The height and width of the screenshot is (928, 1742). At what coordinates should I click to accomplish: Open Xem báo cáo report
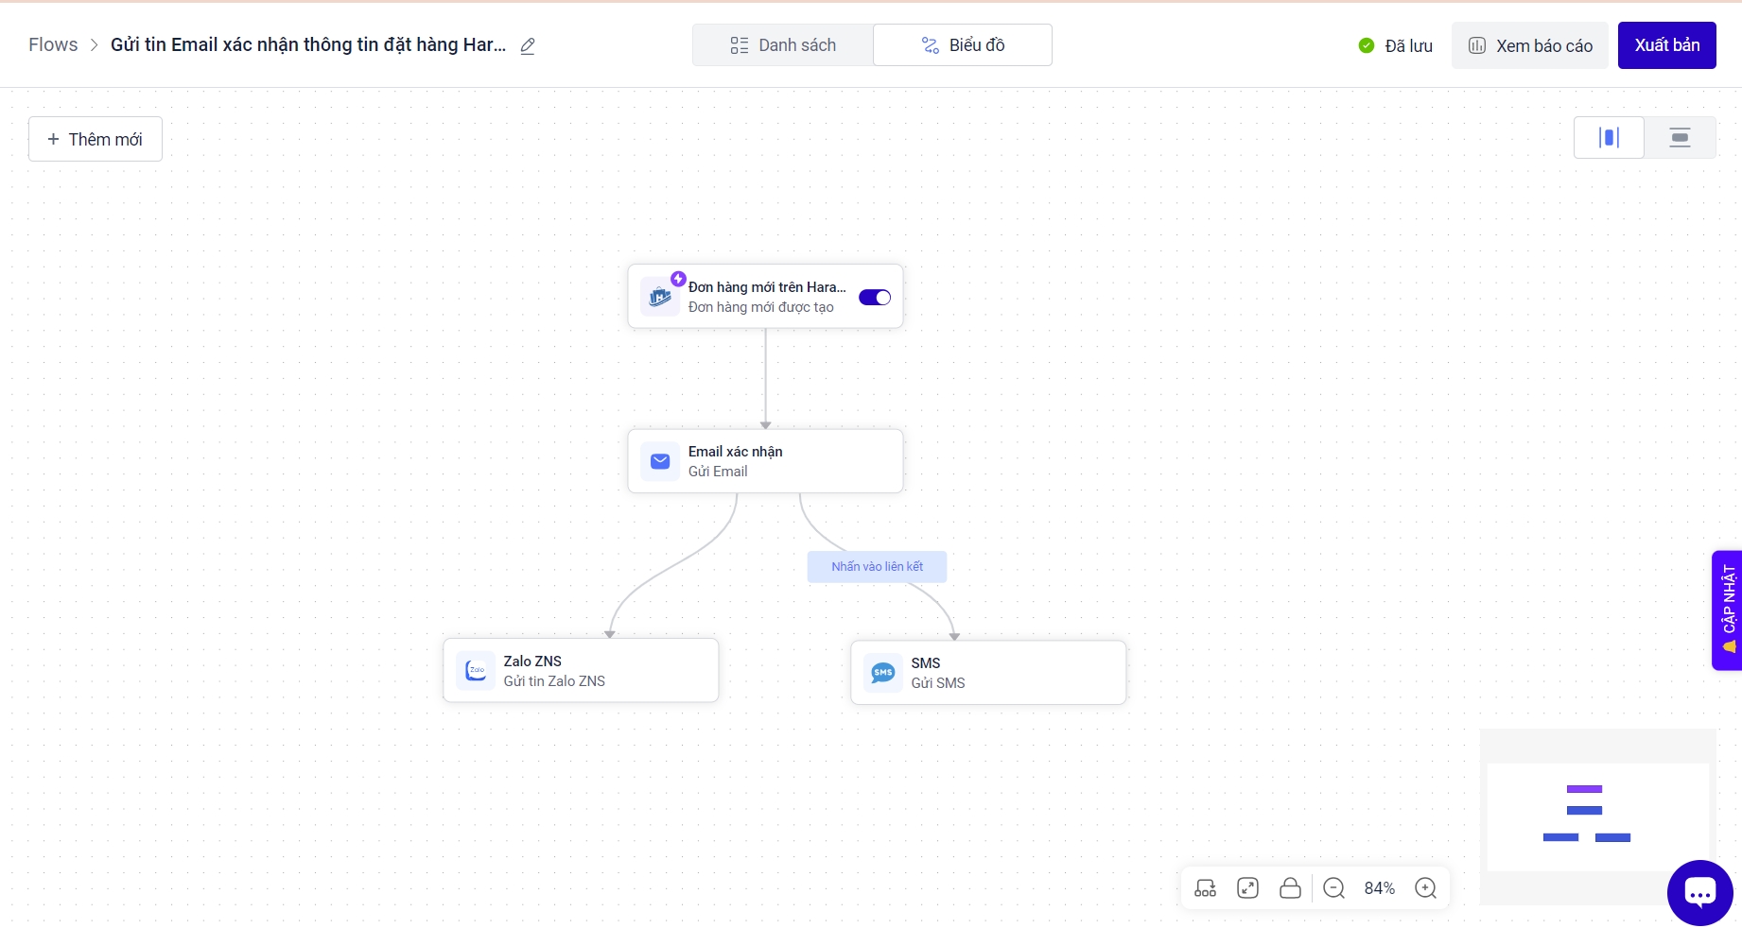pos(1529,45)
